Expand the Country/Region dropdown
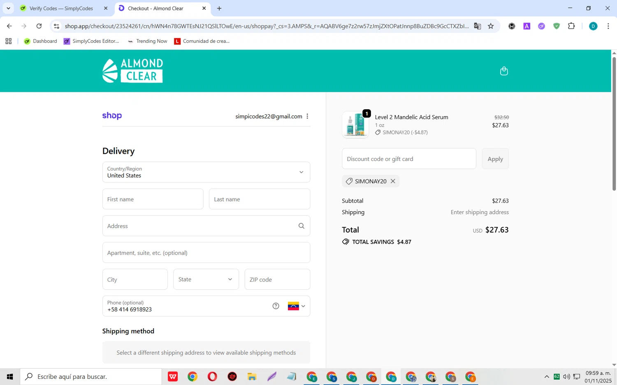The height and width of the screenshot is (385, 617). (206, 172)
